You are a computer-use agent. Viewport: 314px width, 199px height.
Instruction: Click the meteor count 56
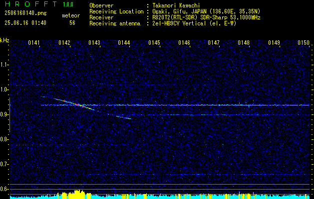(72, 23)
